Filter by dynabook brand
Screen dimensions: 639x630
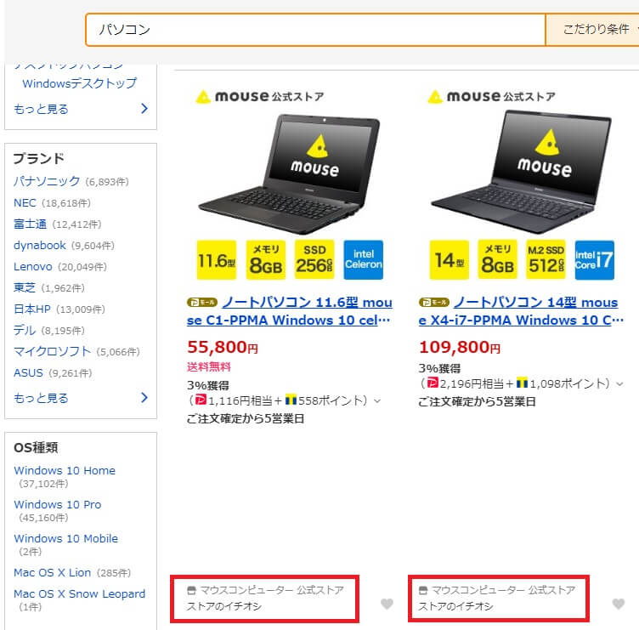pos(40,245)
